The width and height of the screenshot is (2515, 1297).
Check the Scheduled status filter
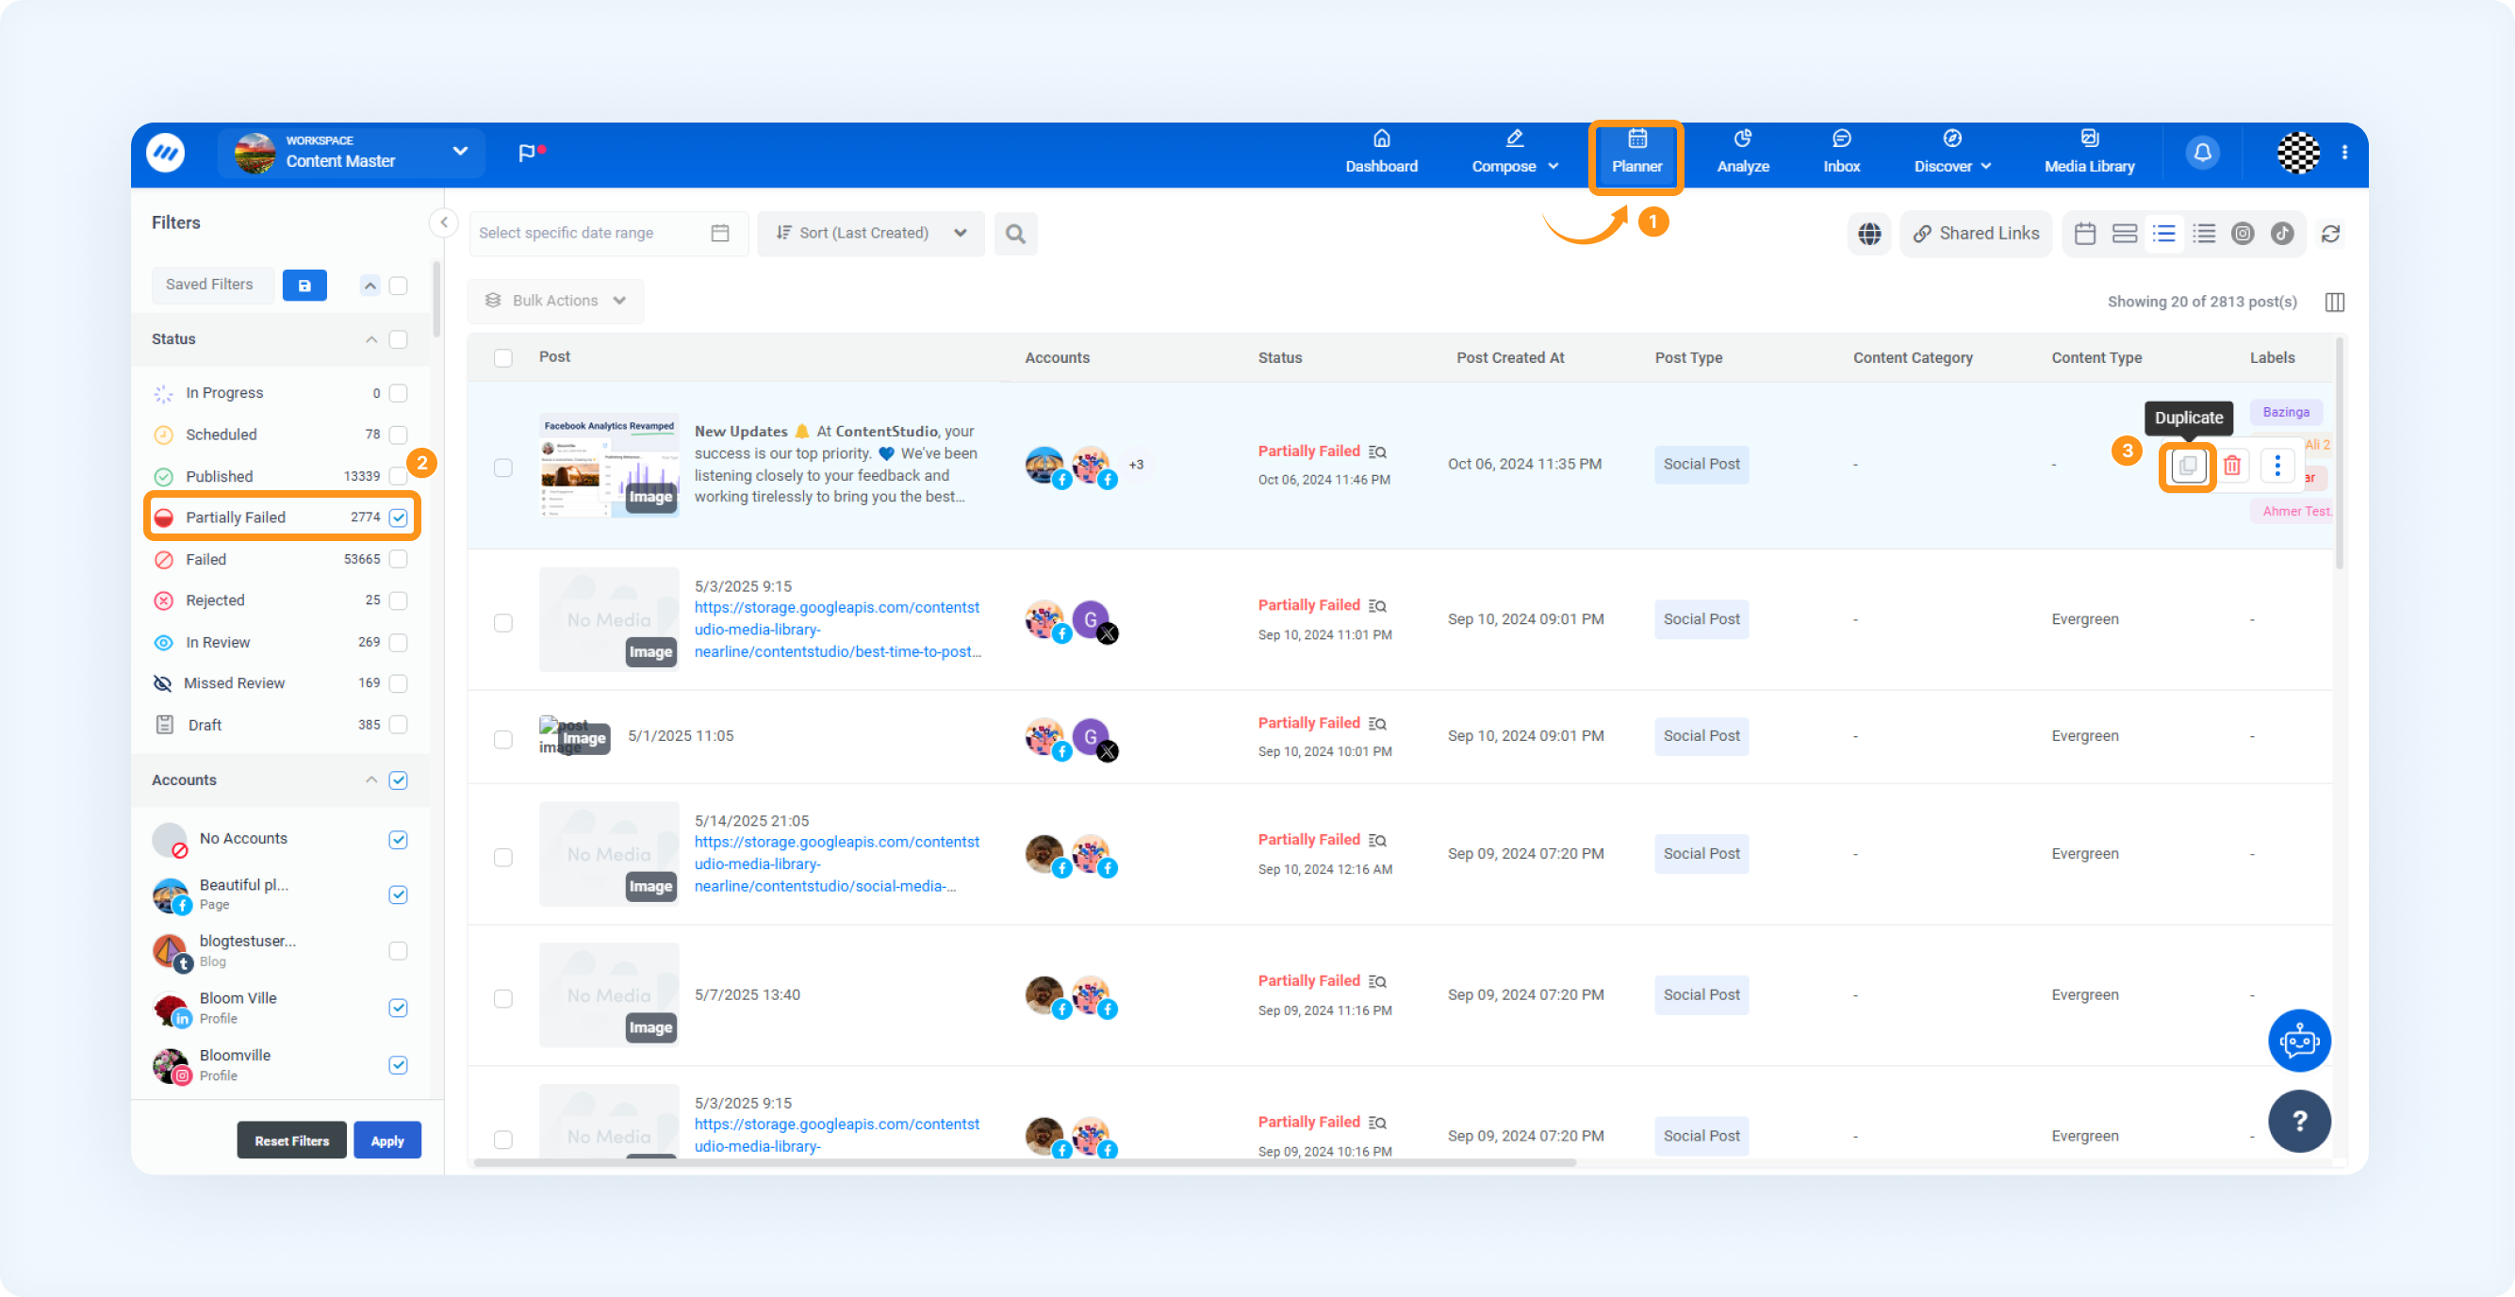click(399, 435)
